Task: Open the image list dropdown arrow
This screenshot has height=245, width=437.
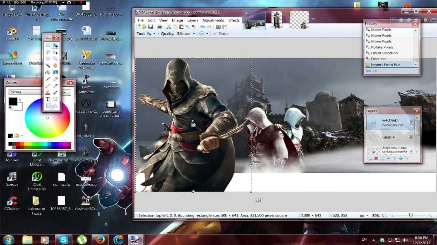Action: (x=313, y=19)
